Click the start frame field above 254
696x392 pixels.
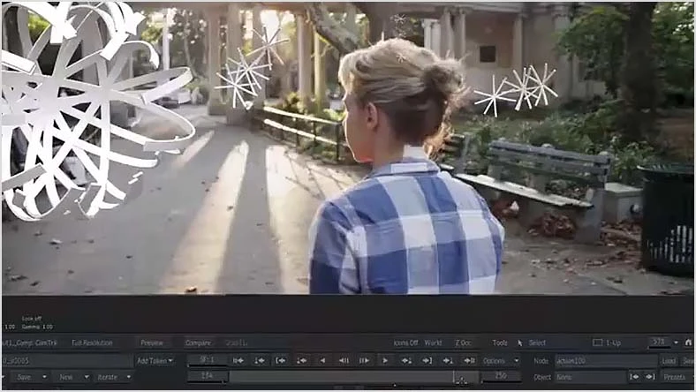coord(207,360)
